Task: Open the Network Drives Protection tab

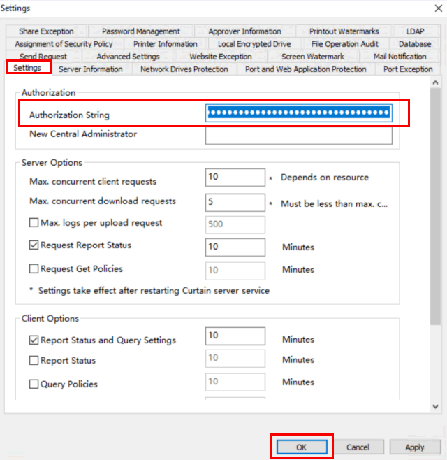Action: tap(184, 69)
